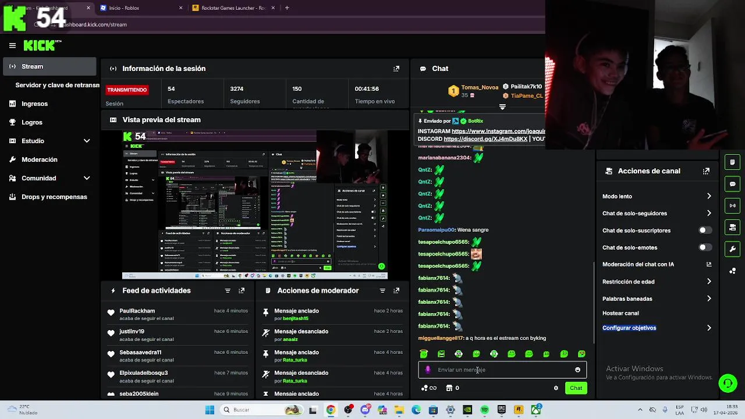The image size is (745, 419).
Task: Click the channel points infinity icon
Action: point(429,388)
